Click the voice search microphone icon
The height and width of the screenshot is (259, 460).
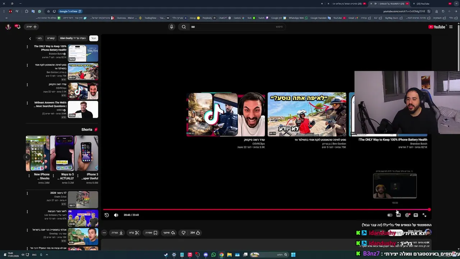click(x=171, y=27)
